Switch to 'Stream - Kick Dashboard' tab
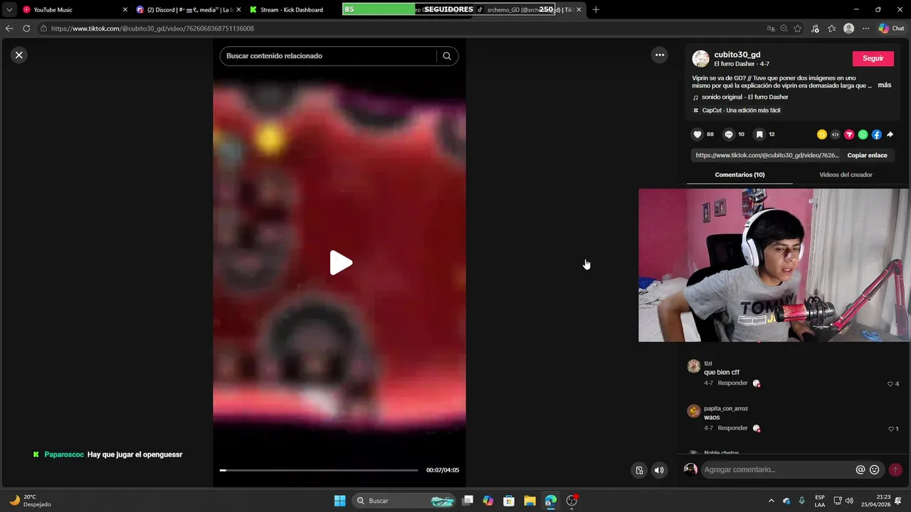This screenshot has width=911, height=512. pos(292,10)
